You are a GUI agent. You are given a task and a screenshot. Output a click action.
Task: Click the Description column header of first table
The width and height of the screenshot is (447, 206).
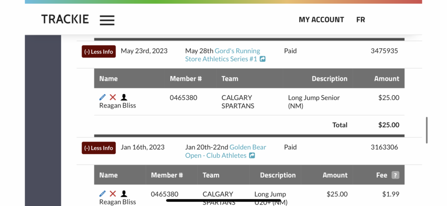pyautogui.click(x=329, y=78)
